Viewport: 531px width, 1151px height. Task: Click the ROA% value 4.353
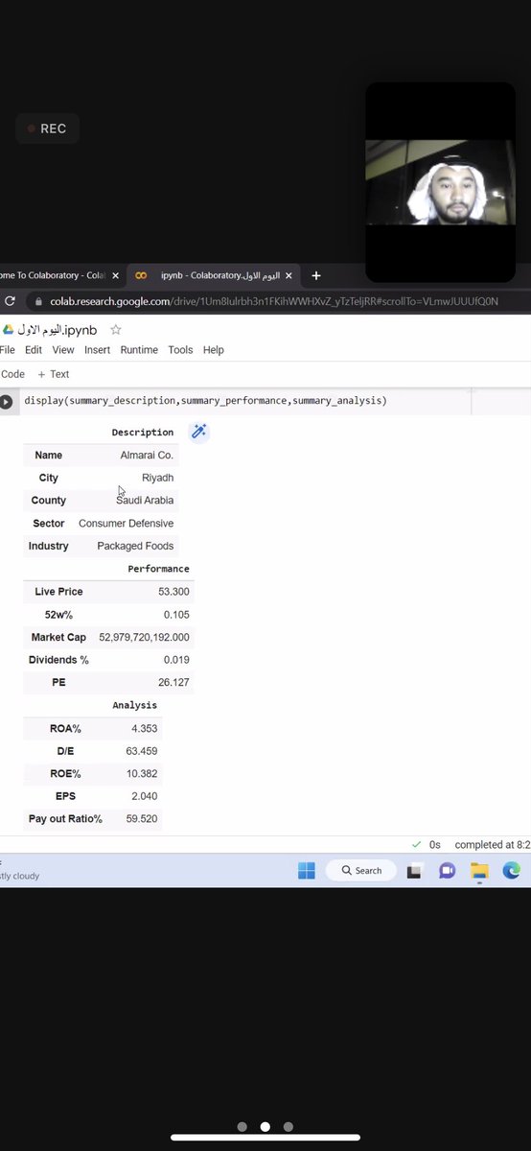[x=145, y=729]
